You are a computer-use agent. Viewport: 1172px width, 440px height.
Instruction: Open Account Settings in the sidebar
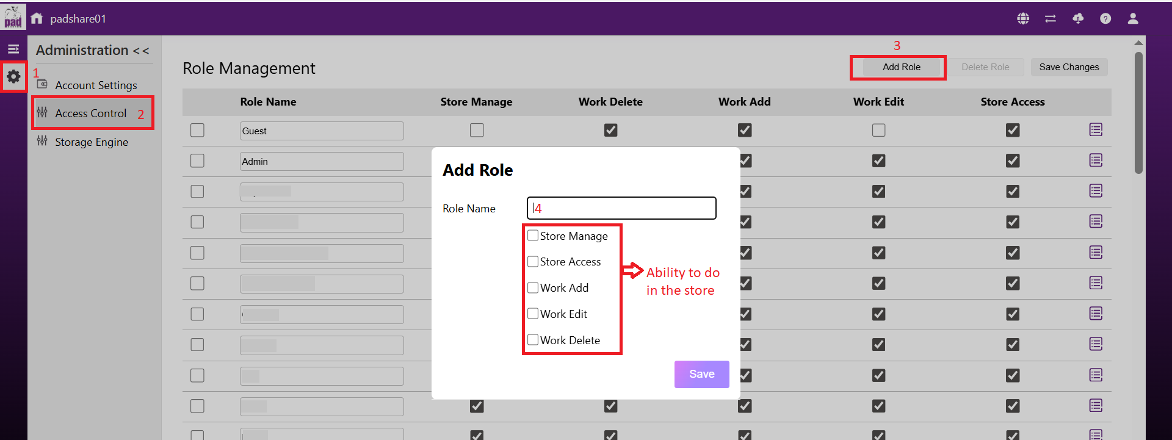pos(96,85)
